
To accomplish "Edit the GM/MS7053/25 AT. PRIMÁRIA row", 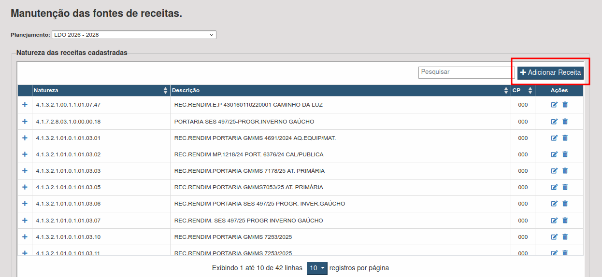I will (x=554, y=187).
